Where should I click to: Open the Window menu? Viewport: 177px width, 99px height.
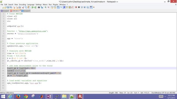pyautogui.click(x=63, y=5)
